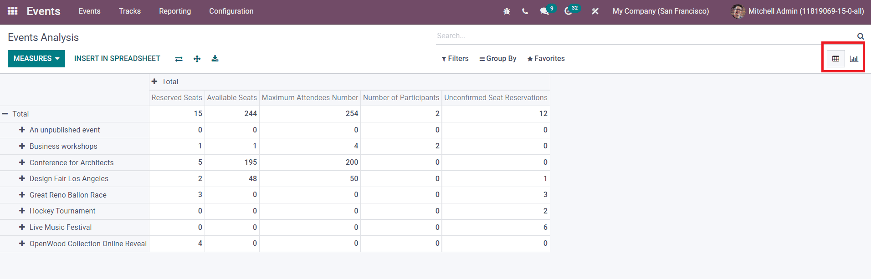The image size is (871, 279).
Task: Click the search magnifier icon
Action: pyautogui.click(x=860, y=36)
